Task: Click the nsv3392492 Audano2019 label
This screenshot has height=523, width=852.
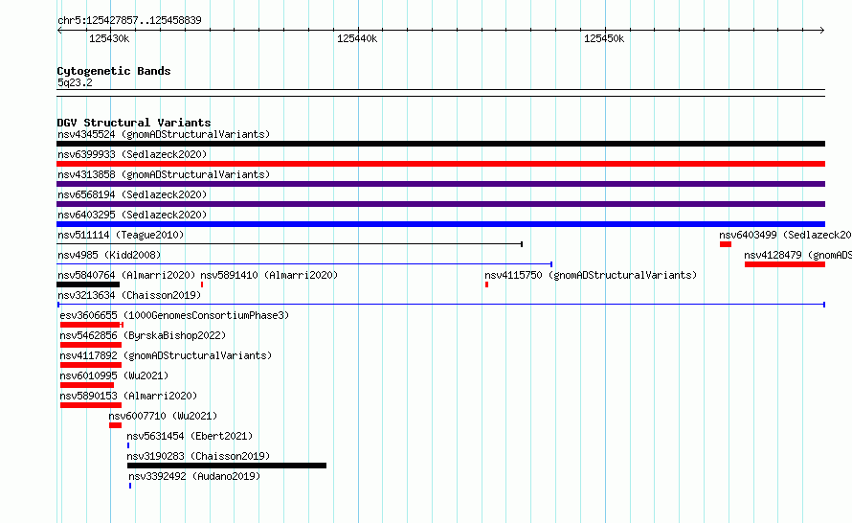Action: (194, 476)
